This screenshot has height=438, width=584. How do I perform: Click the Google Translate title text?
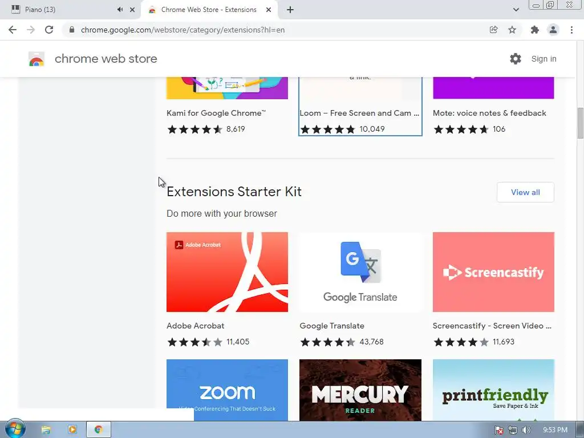pos(332,326)
